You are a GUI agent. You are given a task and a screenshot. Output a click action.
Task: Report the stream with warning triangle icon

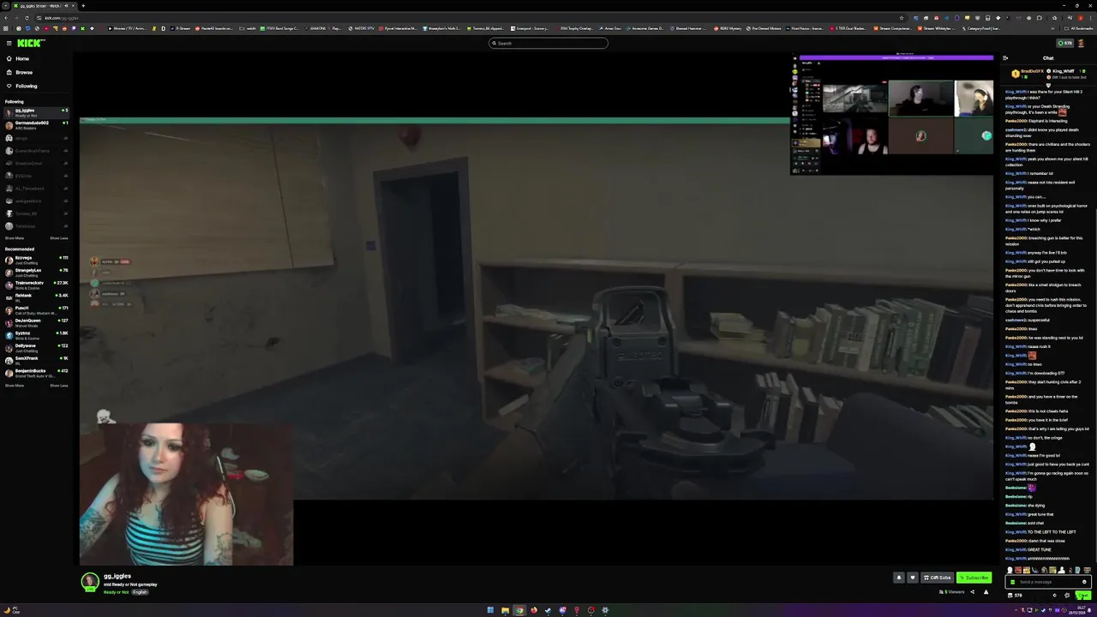986,592
